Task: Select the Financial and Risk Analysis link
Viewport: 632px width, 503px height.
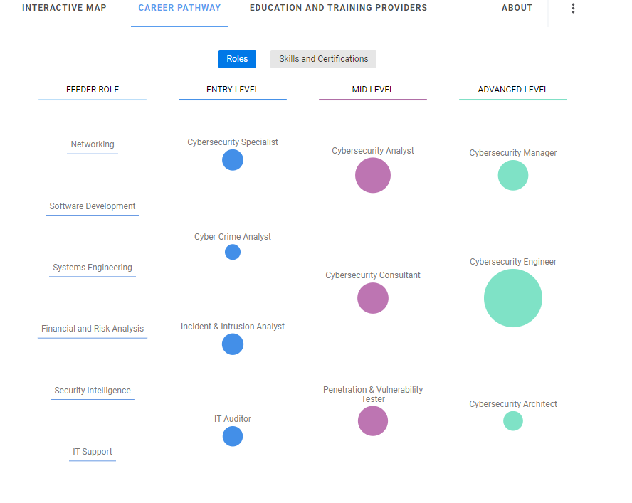Action: [93, 329]
